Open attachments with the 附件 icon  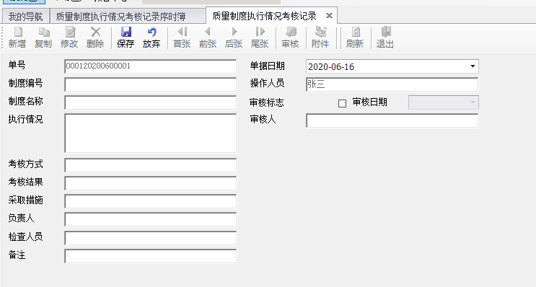tap(320, 37)
